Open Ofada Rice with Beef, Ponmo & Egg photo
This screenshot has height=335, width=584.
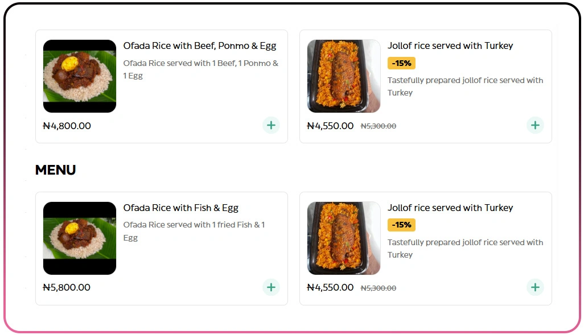[x=80, y=76]
